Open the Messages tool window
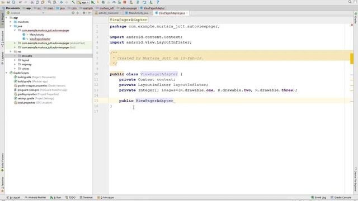The height and width of the screenshot is (201, 358). [106, 198]
